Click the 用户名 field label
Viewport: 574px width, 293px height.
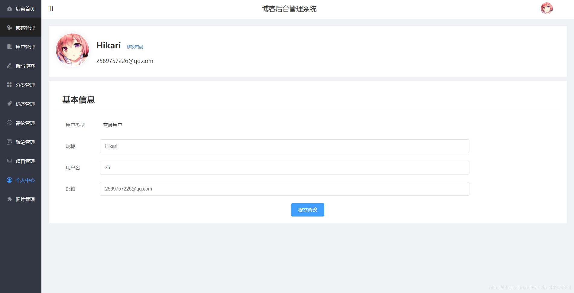click(73, 168)
